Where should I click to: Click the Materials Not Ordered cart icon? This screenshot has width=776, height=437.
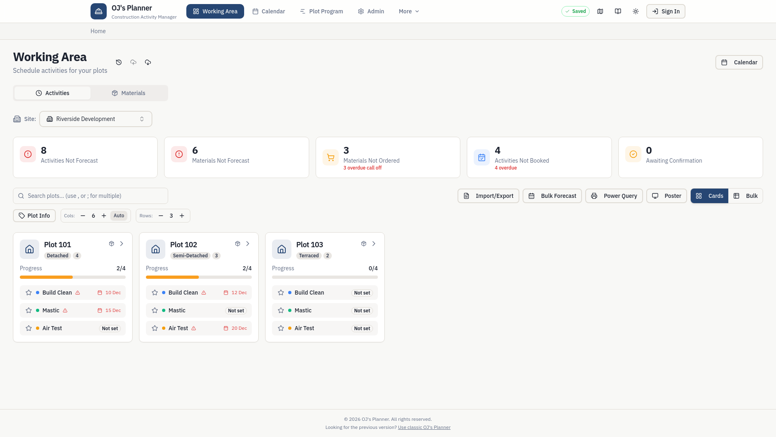[331, 157]
